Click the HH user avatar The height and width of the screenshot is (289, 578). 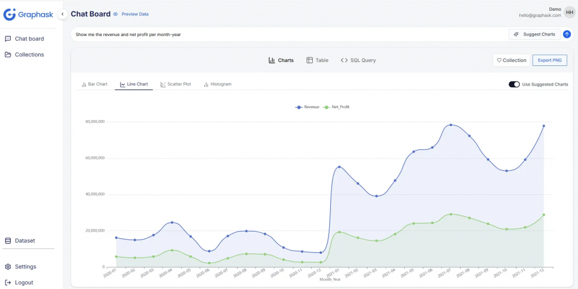[570, 12]
